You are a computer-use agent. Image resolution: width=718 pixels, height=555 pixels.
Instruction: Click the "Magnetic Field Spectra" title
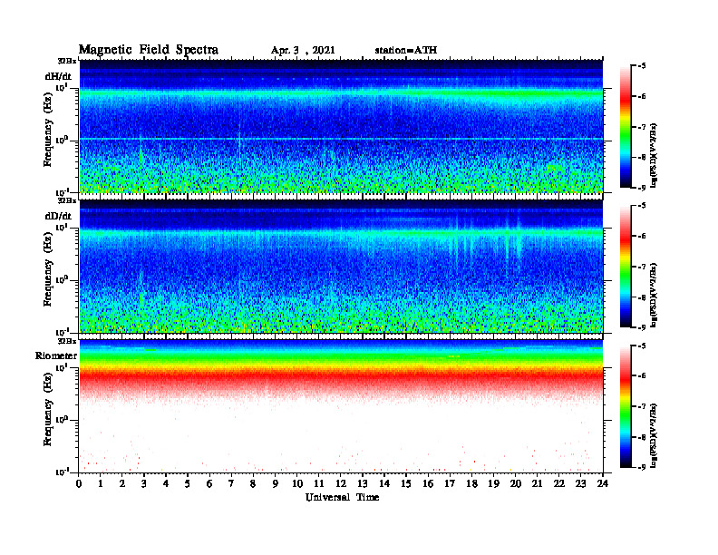[x=149, y=50]
